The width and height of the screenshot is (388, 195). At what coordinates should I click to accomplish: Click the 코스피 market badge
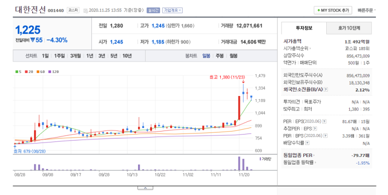click(x=73, y=10)
